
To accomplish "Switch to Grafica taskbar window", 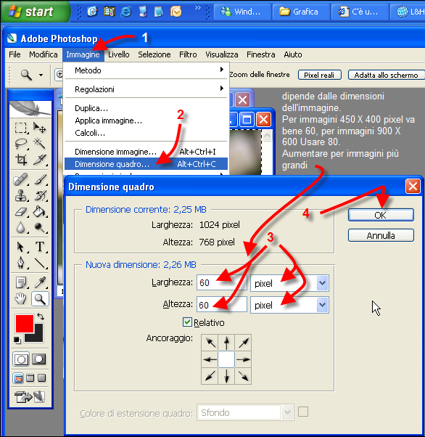I will [301, 12].
